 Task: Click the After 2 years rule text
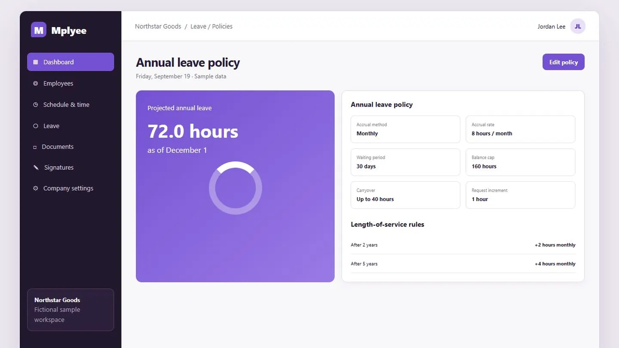point(364,245)
